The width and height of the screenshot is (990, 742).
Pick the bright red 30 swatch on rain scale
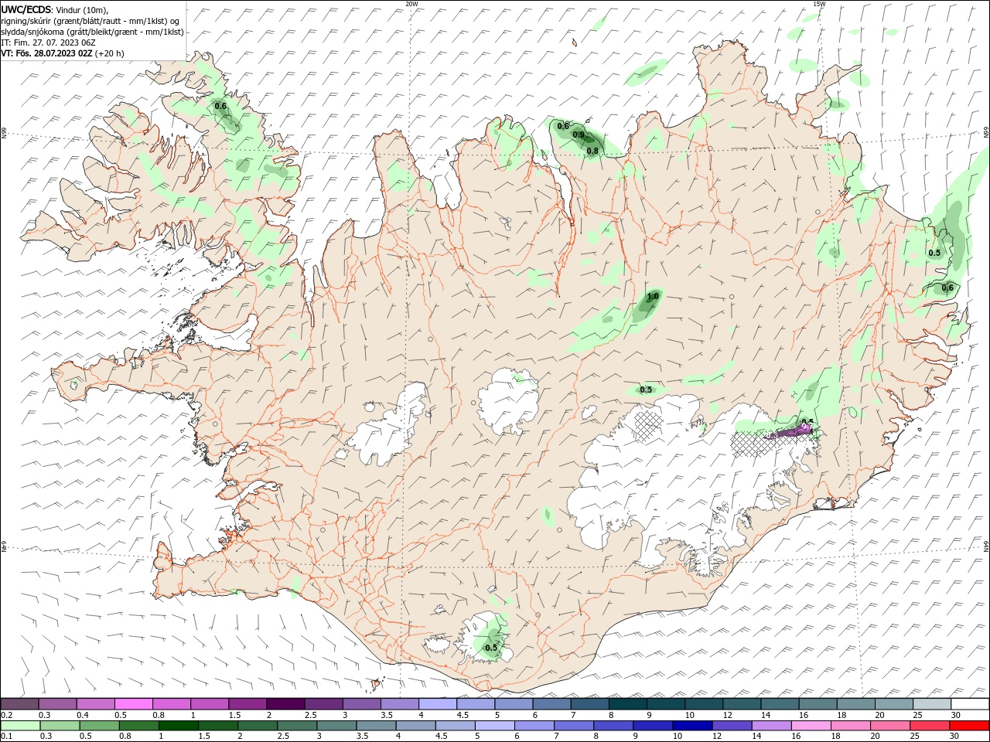coord(970,726)
